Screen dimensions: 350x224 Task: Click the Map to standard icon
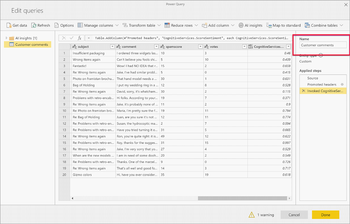[269, 25]
